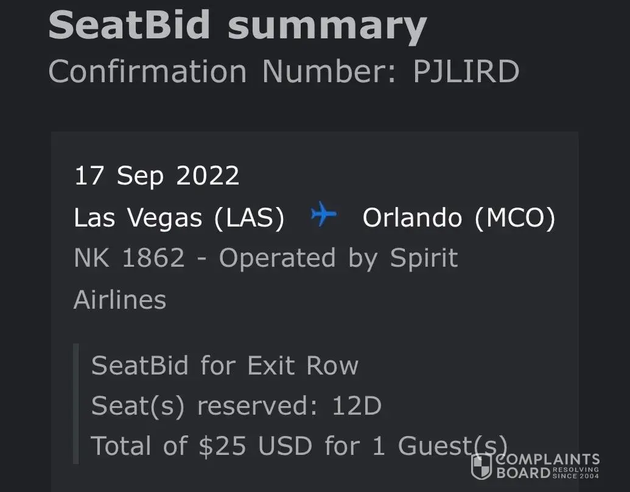
Task: Select the SeatBid summary heading
Action: click(237, 26)
